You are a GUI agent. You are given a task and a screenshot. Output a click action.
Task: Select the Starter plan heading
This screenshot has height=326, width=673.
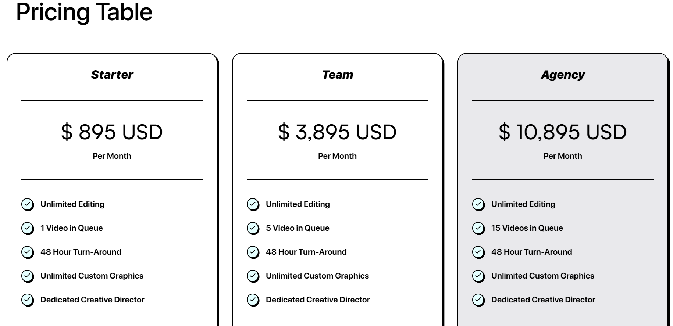112,75
